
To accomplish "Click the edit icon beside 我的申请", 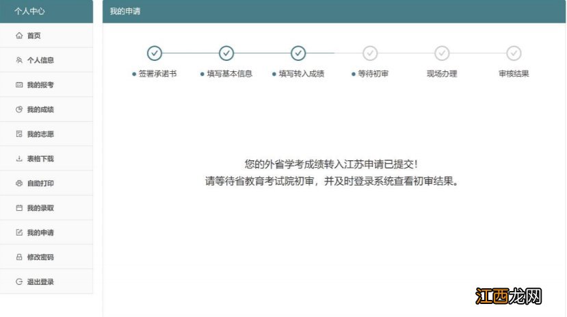I will coord(19,232).
